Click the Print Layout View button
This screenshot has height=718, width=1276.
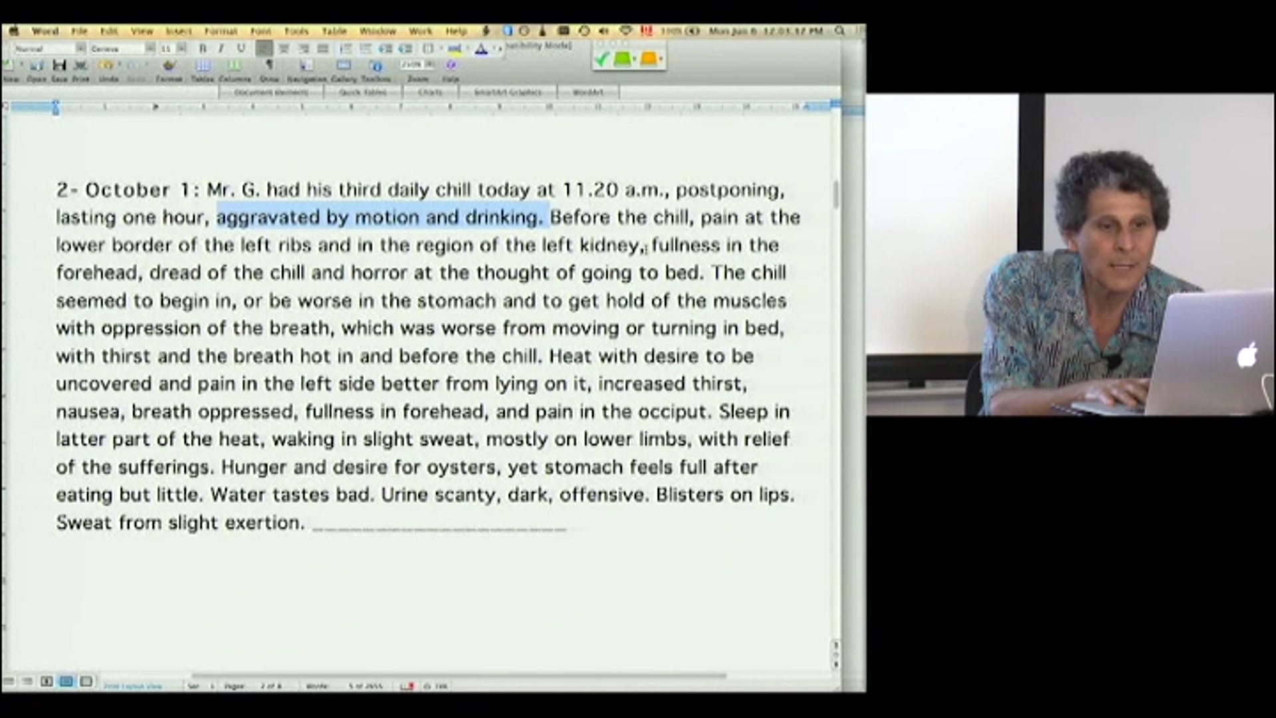(66, 681)
